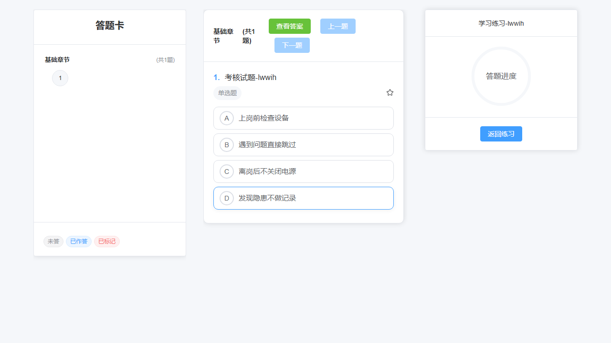Viewport: 611px width, 343px height.
Task: Click the 单选题 question type tag
Action: click(227, 93)
